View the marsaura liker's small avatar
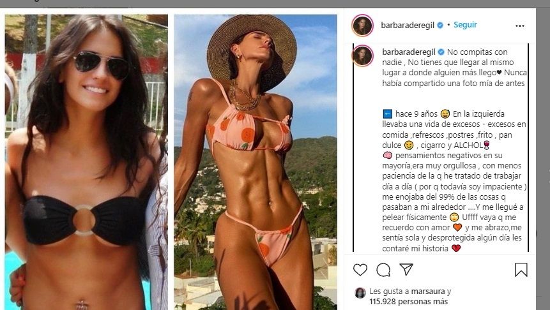The height and width of the screenshot is (310, 550). pyautogui.click(x=360, y=293)
